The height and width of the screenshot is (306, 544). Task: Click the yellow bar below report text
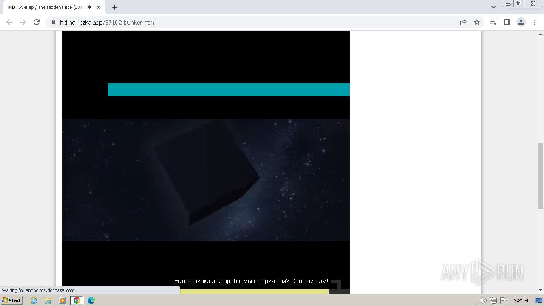[254, 292]
